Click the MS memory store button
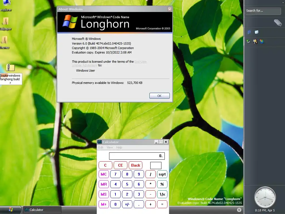285x214 pixels. [104, 194]
